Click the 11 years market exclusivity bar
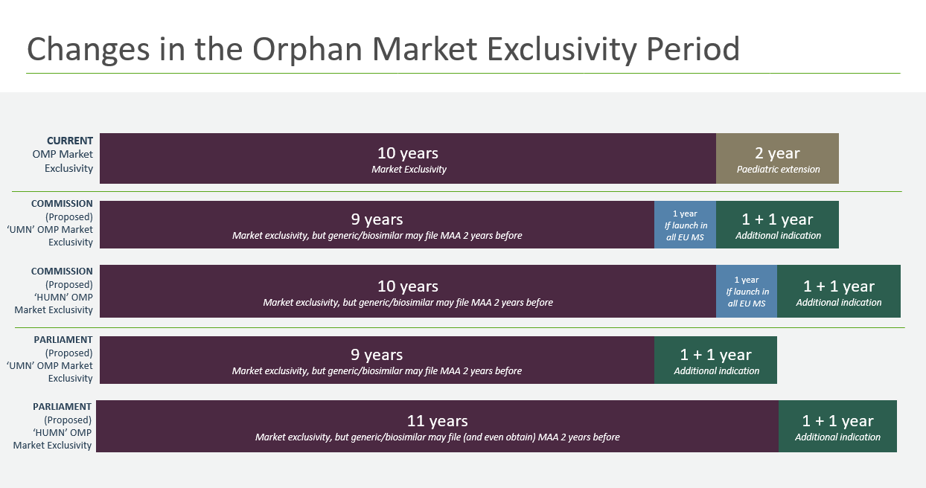The image size is (926, 488). [x=437, y=426]
